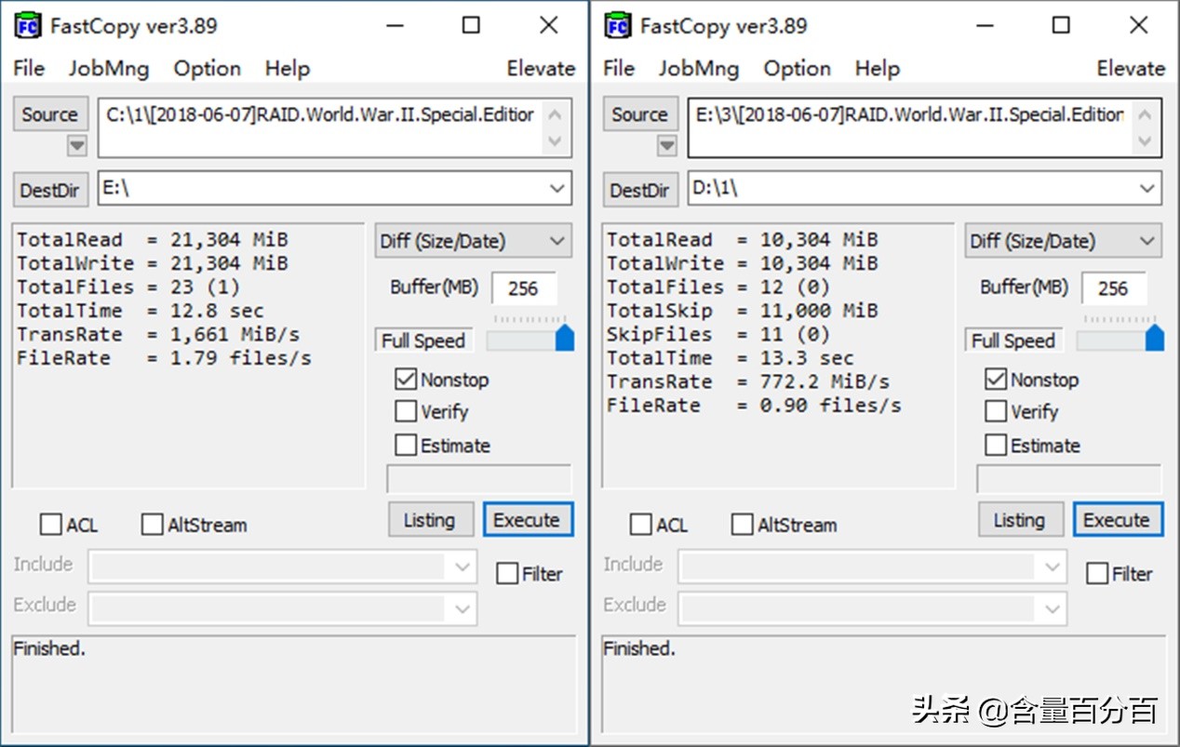Open Help menu in left window

(x=287, y=68)
